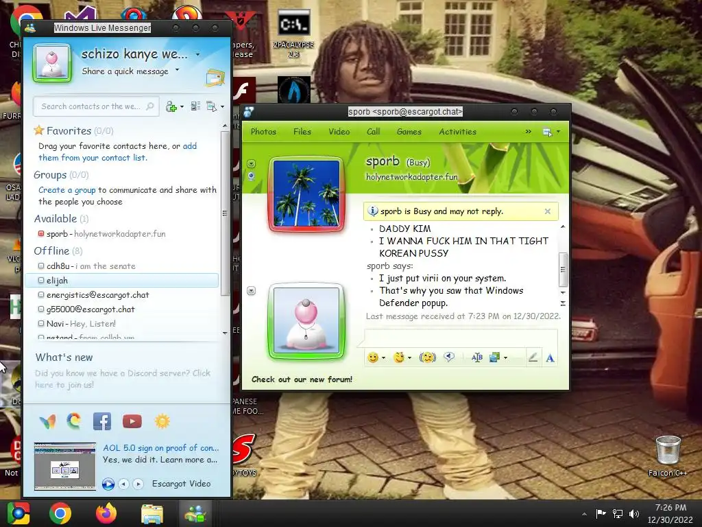Open the AOL 5.0 sign on news link
This screenshot has height=527, width=702.
[x=160, y=447]
